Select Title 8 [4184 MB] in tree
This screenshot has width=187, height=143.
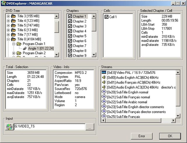point(29,39)
